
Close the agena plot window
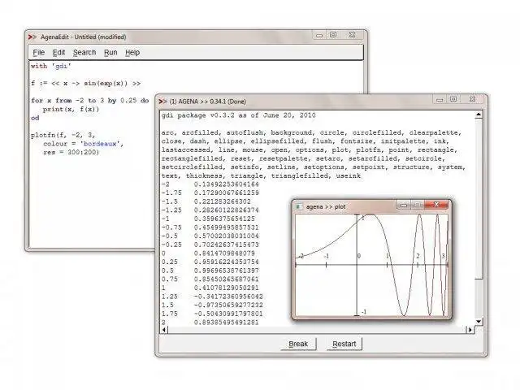[436, 205]
